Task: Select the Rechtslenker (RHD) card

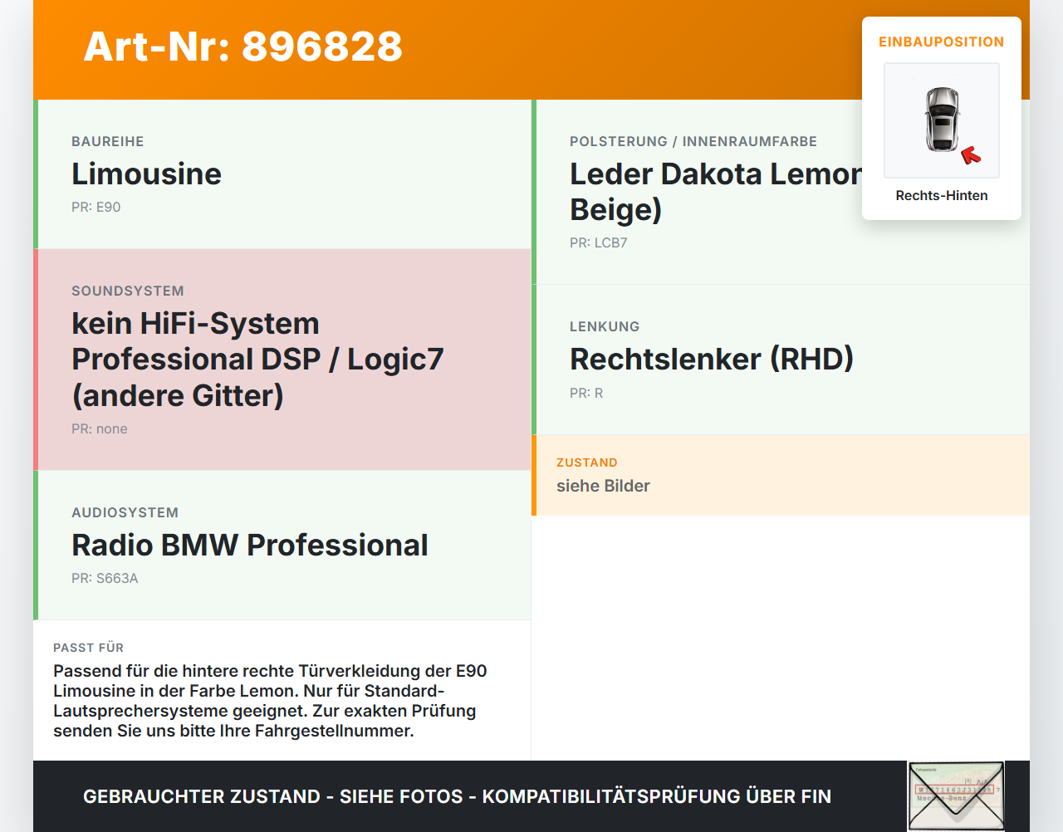Action: tap(781, 360)
